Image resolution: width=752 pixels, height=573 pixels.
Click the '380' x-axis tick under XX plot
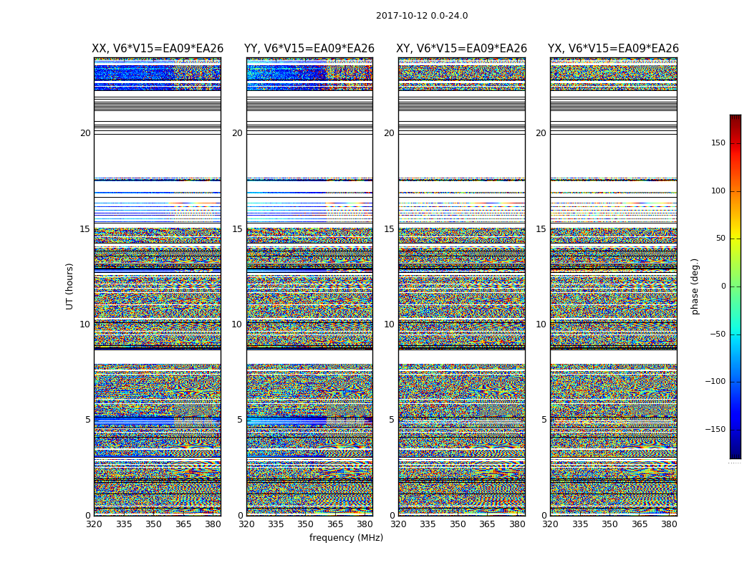click(x=213, y=524)
